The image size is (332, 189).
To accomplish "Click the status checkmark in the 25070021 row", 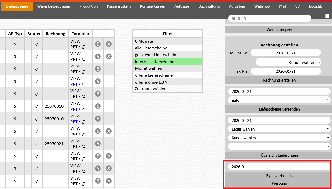I will tap(37, 144).
